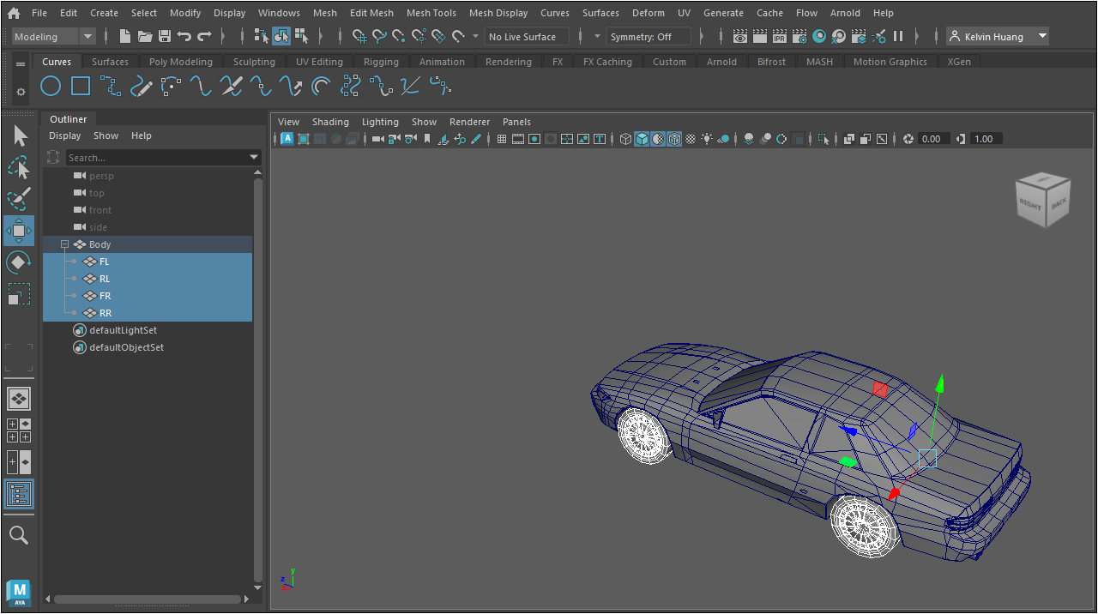Click the NURBS Square shelf icon
The height and width of the screenshot is (614, 1098).
[81, 87]
